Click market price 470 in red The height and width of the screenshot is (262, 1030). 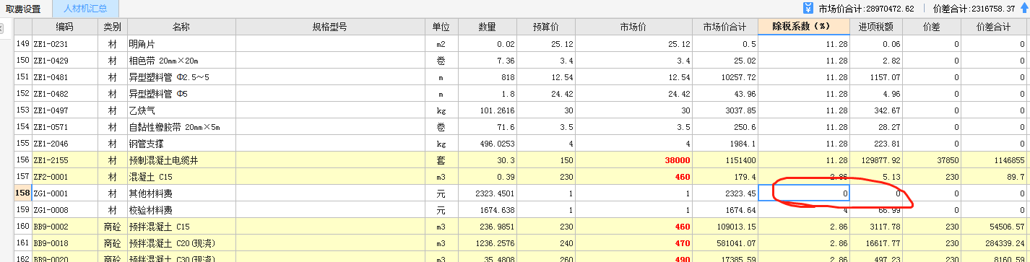(633, 243)
